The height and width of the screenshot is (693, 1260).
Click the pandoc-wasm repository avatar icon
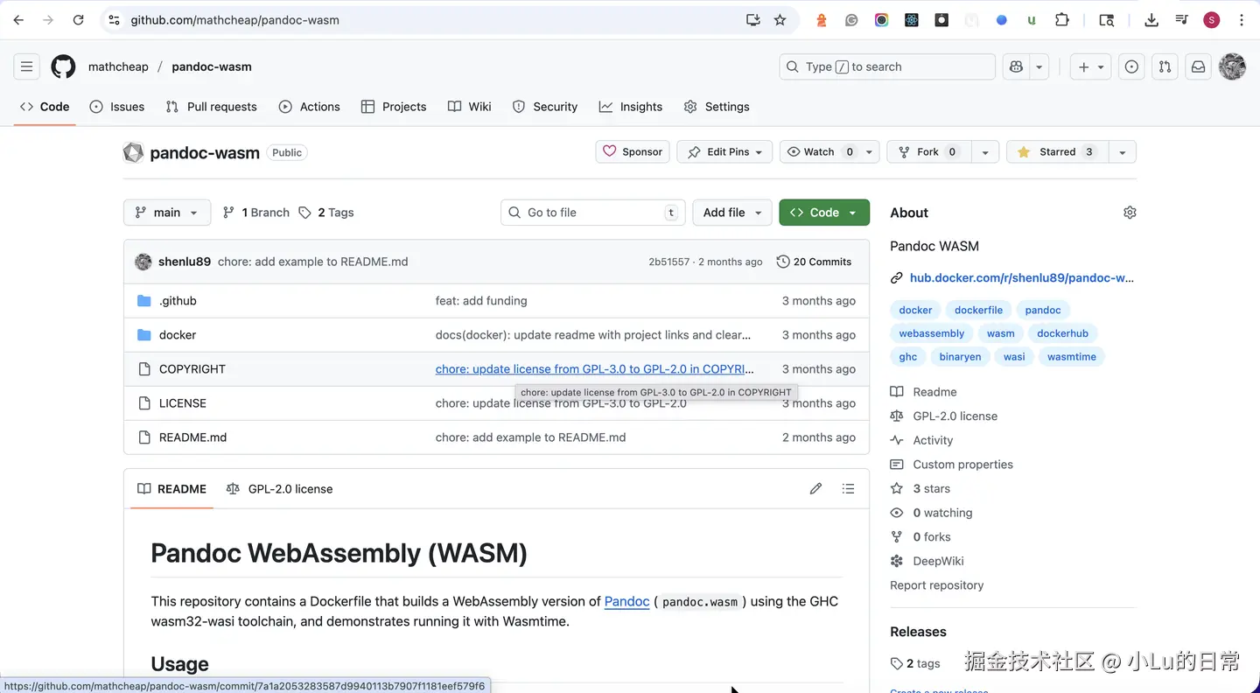click(133, 152)
